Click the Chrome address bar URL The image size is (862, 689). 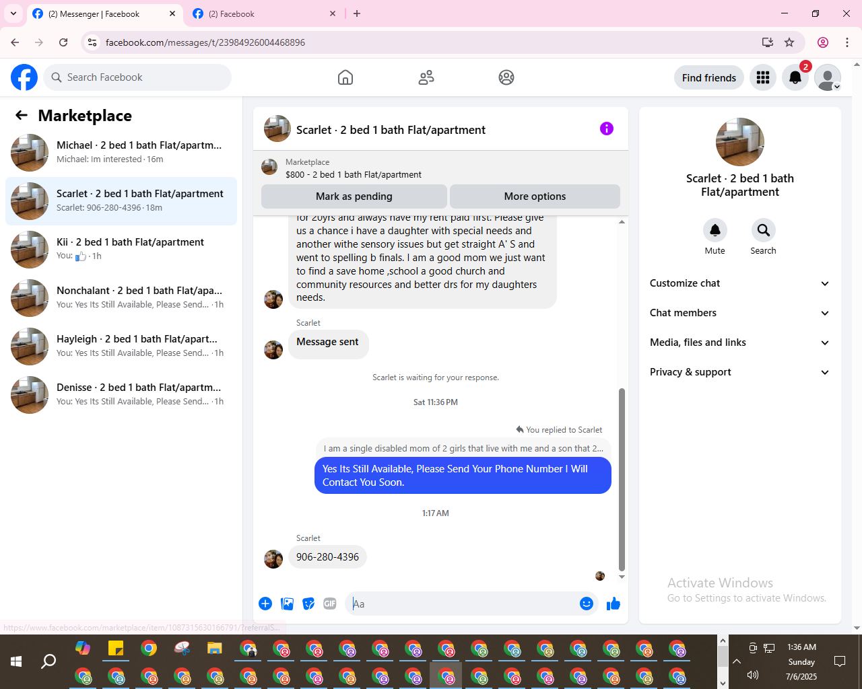(x=205, y=42)
